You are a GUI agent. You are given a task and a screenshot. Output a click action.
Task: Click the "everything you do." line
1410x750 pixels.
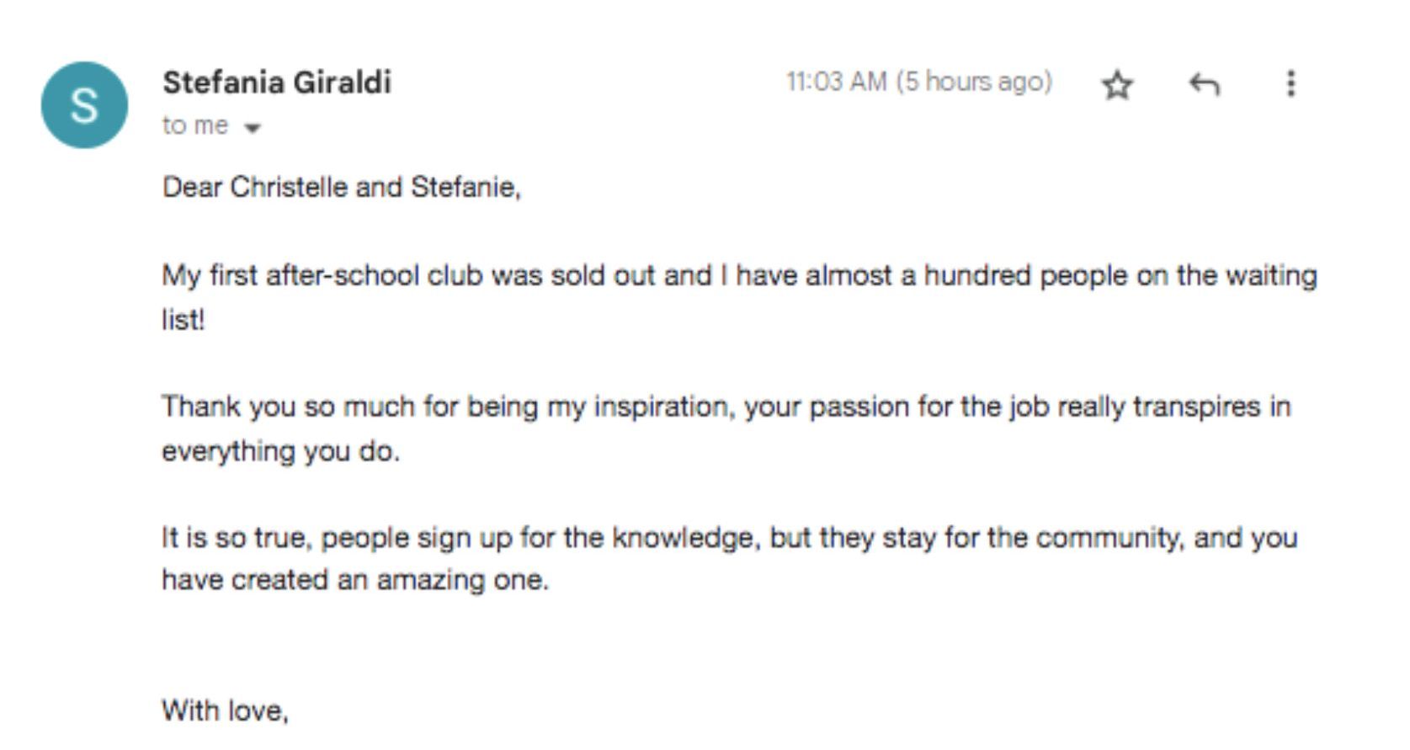click(x=280, y=451)
